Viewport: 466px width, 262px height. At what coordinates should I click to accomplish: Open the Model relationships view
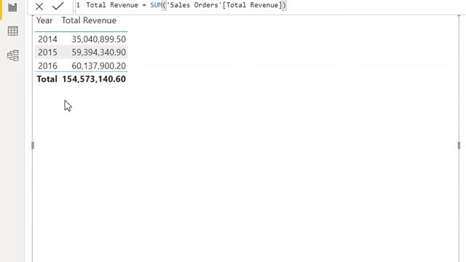tap(13, 55)
